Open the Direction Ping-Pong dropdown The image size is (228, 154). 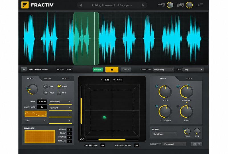(x=163, y=69)
